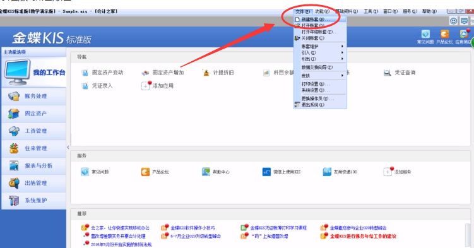Screen dimensions: 474x248
Task: Collapse sidebar with the left-arrow splitter
Action: point(68,148)
